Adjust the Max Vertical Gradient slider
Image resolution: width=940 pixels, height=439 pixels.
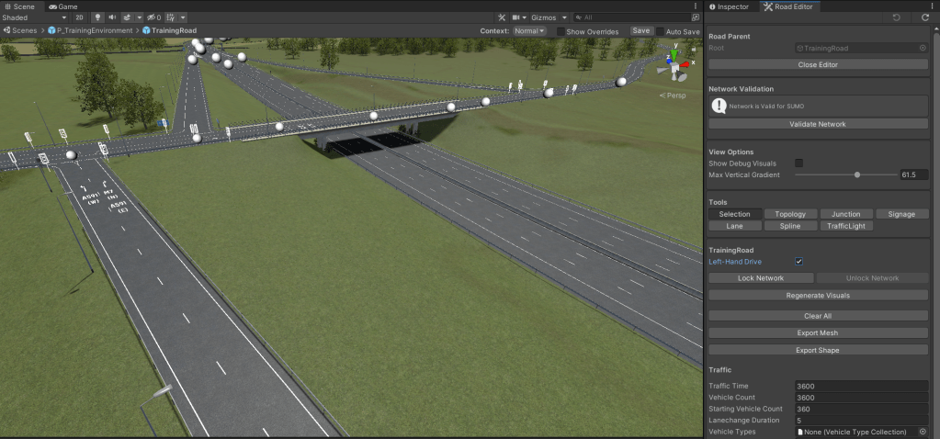pos(857,174)
